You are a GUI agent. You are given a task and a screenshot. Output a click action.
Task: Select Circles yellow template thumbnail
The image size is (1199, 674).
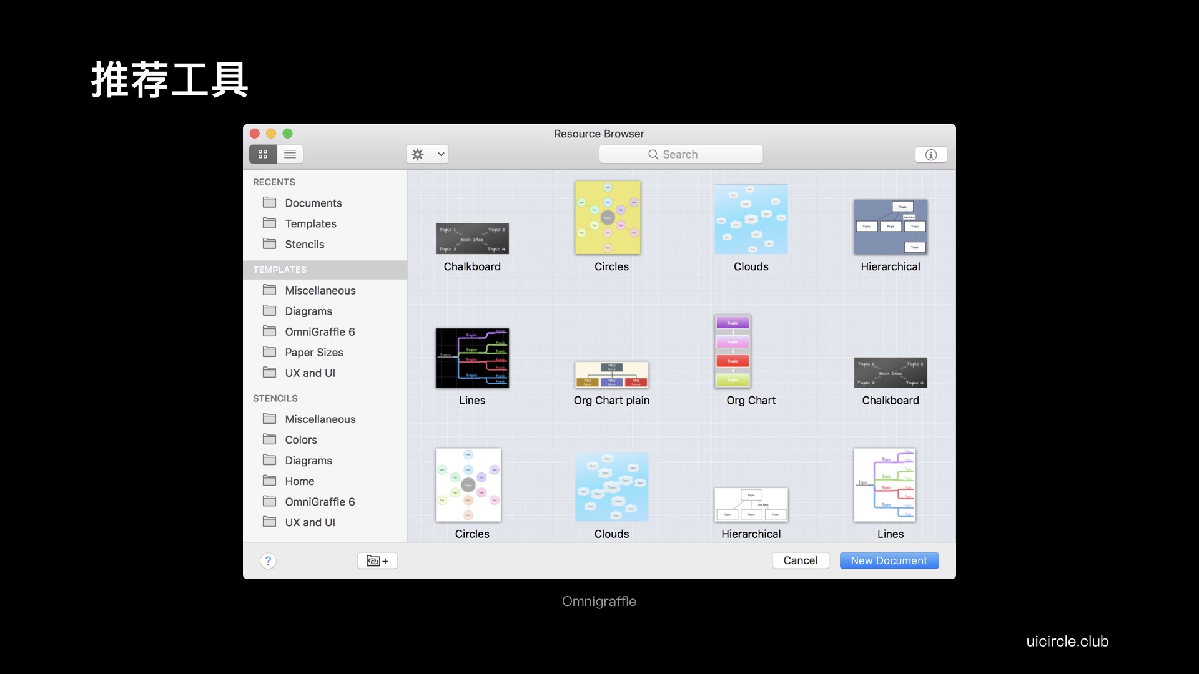point(608,218)
